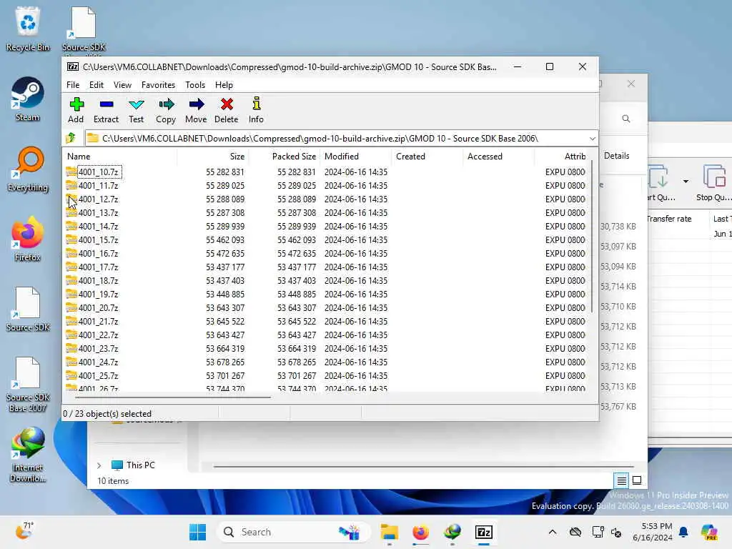
Task: Select file 4001_14.7z
Action: click(98, 226)
